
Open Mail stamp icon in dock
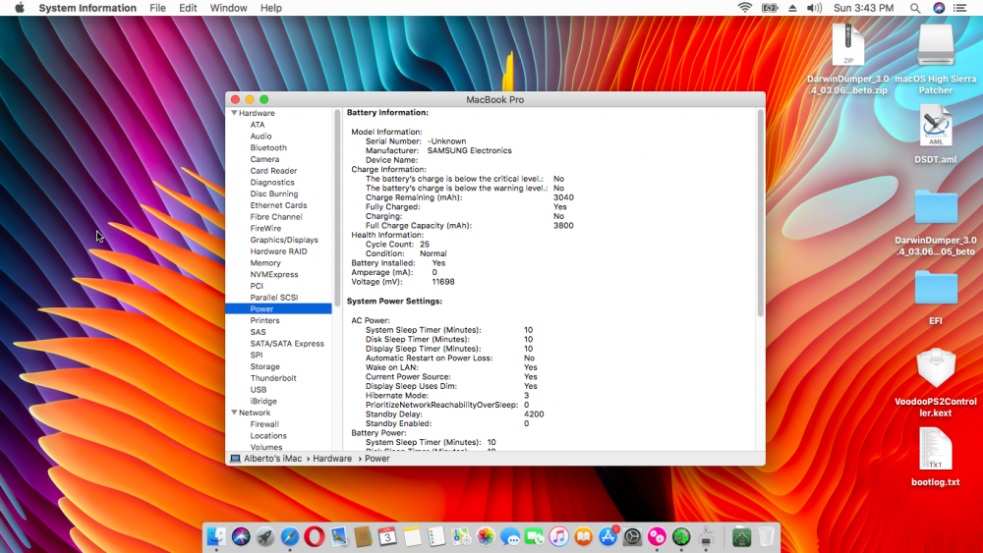[x=339, y=536]
